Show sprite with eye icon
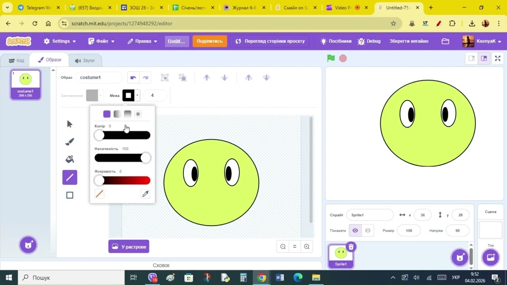The image size is (507, 285). 355,231
